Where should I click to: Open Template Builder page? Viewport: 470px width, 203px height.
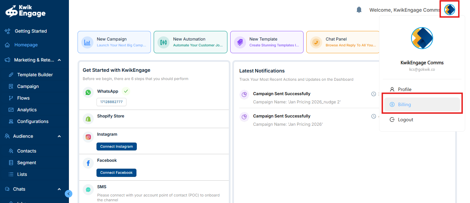[35, 75]
